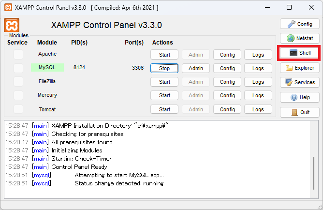This screenshot has width=323, height=210.
Task: Start the Tomcat module
Action: click(164, 109)
